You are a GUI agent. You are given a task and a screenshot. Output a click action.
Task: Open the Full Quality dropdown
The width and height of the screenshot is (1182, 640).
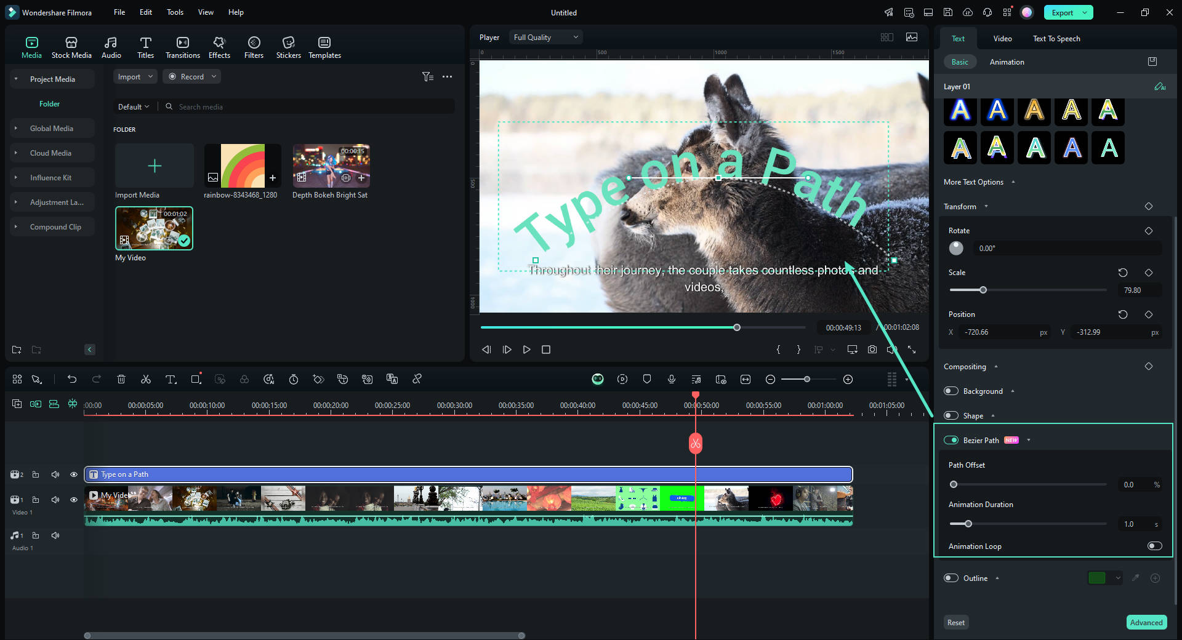pos(545,37)
